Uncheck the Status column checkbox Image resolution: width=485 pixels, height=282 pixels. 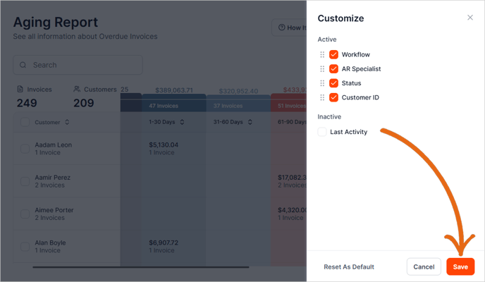(334, 83)
